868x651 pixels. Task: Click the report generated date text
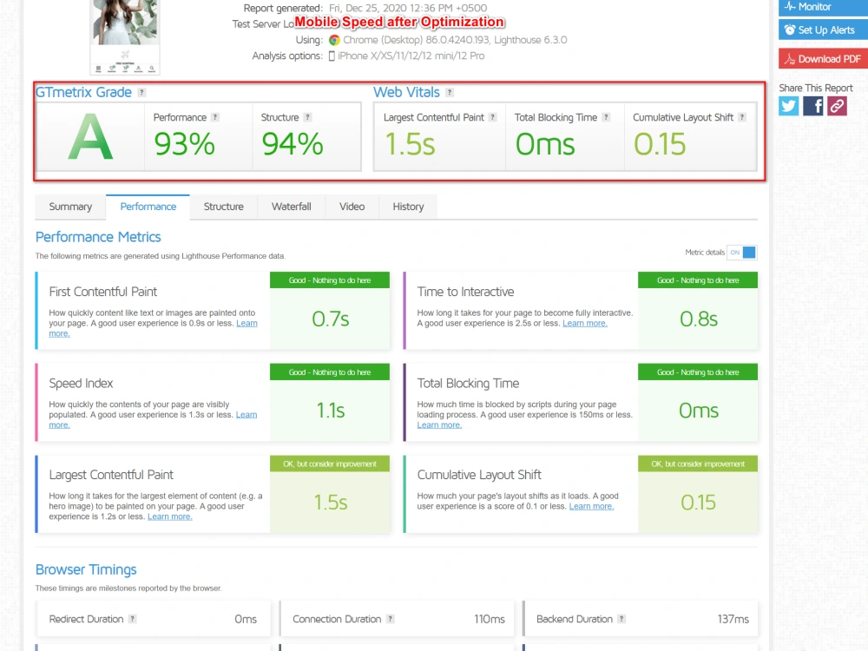point(408,9)
